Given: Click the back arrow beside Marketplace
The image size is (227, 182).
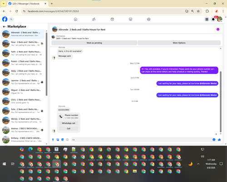Looking at the screenshot, I should (4, 27).
